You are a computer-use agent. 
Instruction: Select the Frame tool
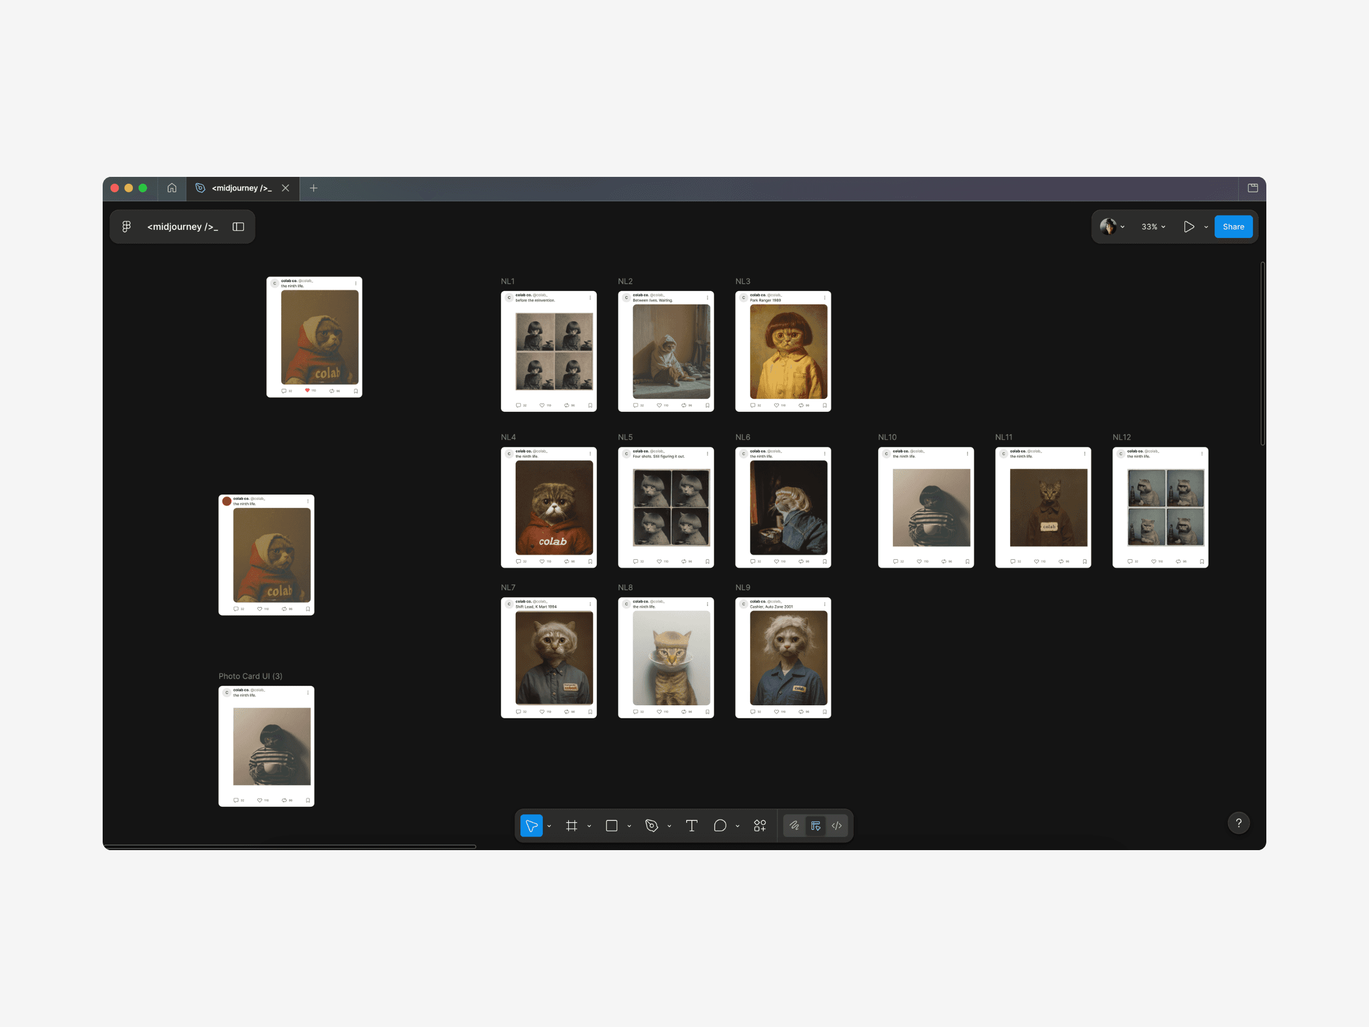click(571, 825)
